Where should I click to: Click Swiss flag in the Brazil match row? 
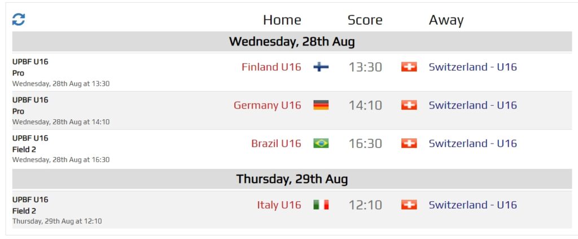tap(409, 144)
